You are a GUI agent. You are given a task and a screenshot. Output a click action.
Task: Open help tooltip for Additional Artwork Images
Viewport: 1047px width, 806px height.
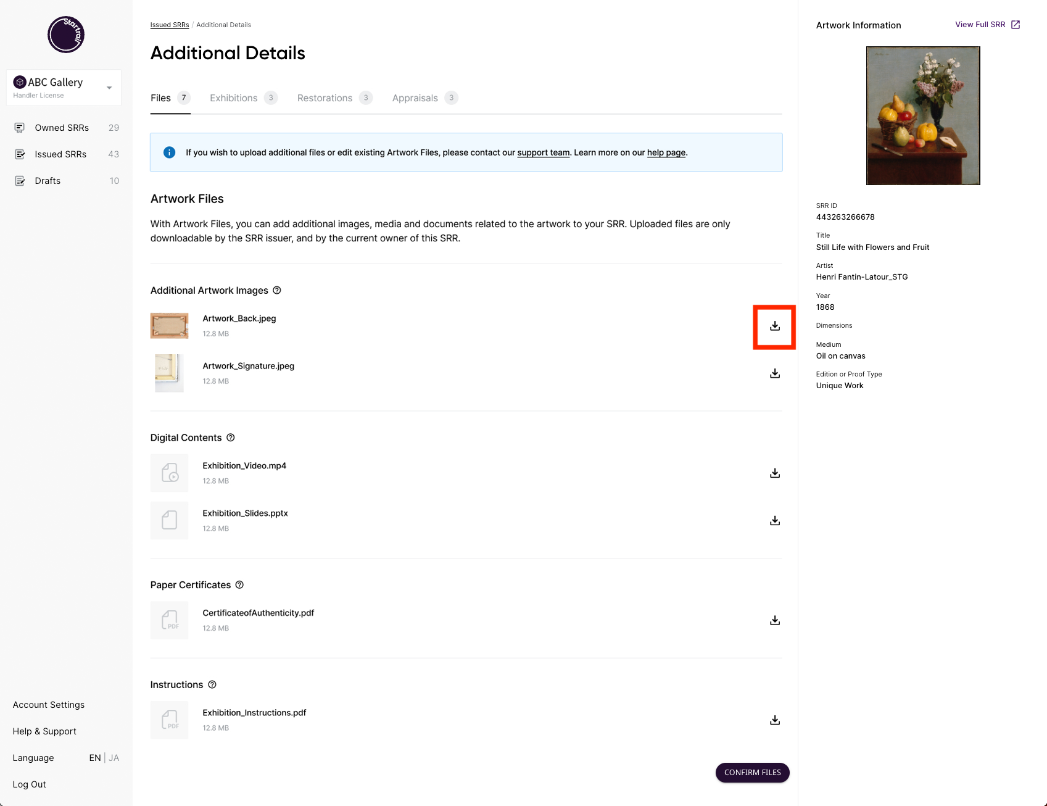[277, 290]
